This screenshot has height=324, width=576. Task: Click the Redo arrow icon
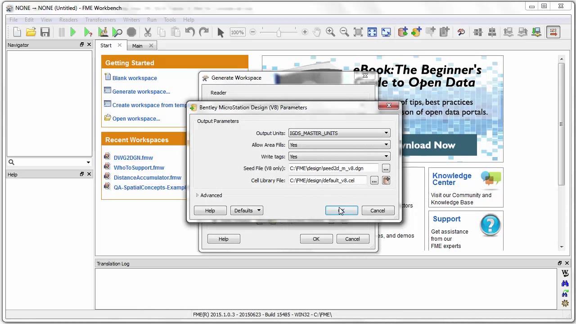[204, 32]
